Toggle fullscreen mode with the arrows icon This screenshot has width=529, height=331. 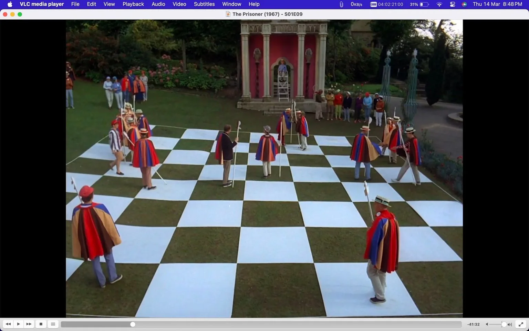521,324
